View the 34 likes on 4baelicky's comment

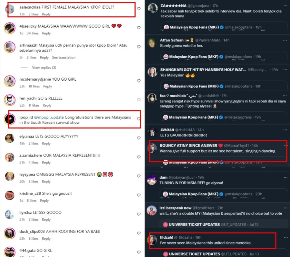pos(33,33)
